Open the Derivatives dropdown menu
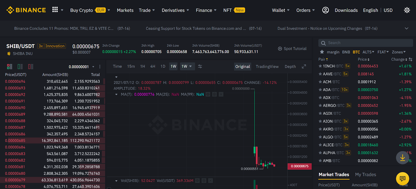The width and height of the screenshot is (416, 189). tap(175, 10)
